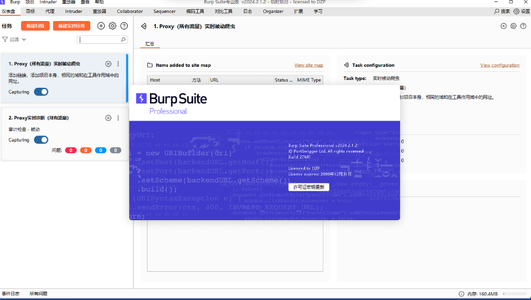Click the help icon in the tasks panel
Image resolution: width=531 pixels, height=300 pixels.
pyautogui.click(x=124, y=26)
